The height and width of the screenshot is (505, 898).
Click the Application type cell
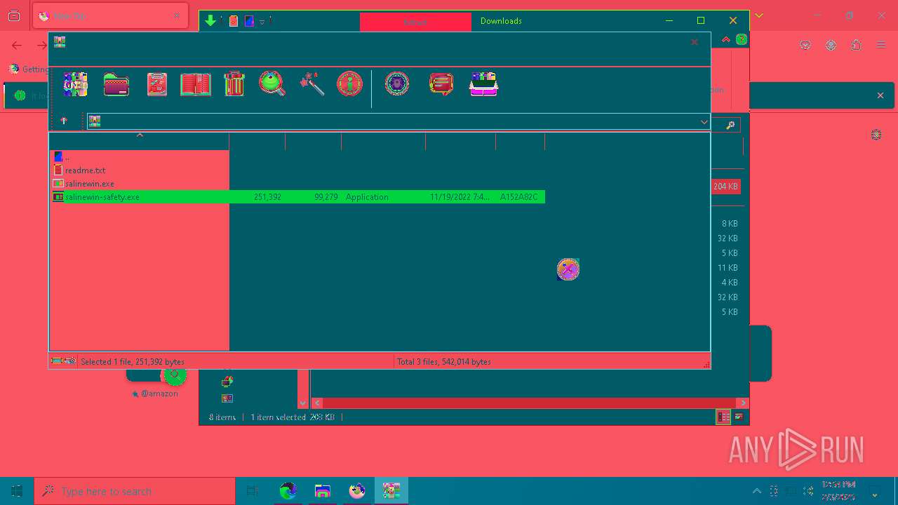pos(367,197)
